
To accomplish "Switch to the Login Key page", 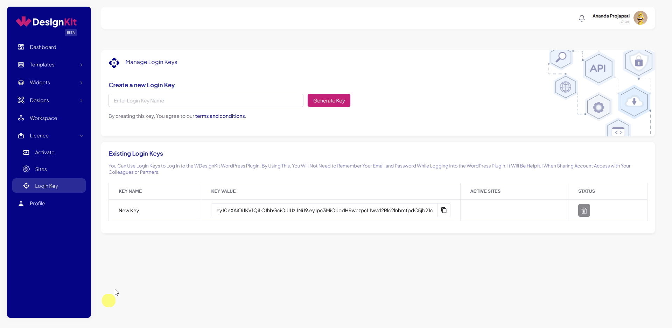I will click(x=46, y=186).
